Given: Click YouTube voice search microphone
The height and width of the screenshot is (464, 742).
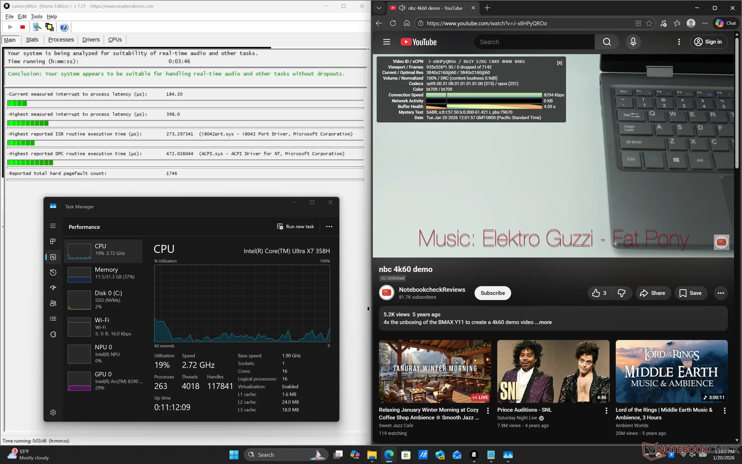Looking at the screenshot, I should [633, 42].
